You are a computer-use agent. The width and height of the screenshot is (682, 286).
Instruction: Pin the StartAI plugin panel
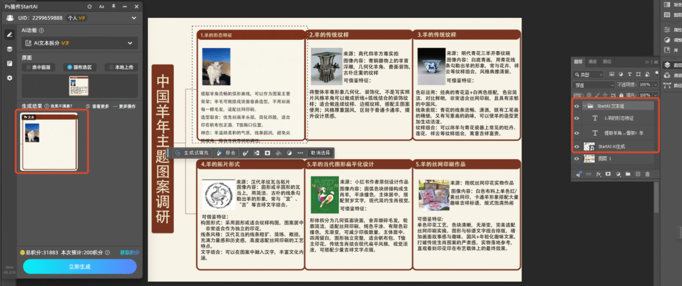113,7
